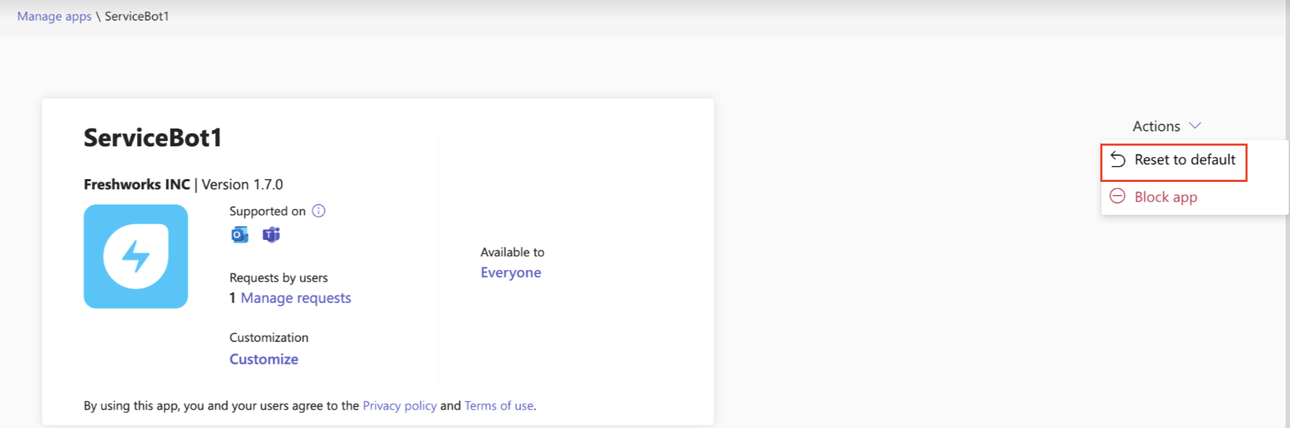The image size is (1290, 428).
Task: Click the Outlook supported-on icon
Action: [x=240, y=235]
